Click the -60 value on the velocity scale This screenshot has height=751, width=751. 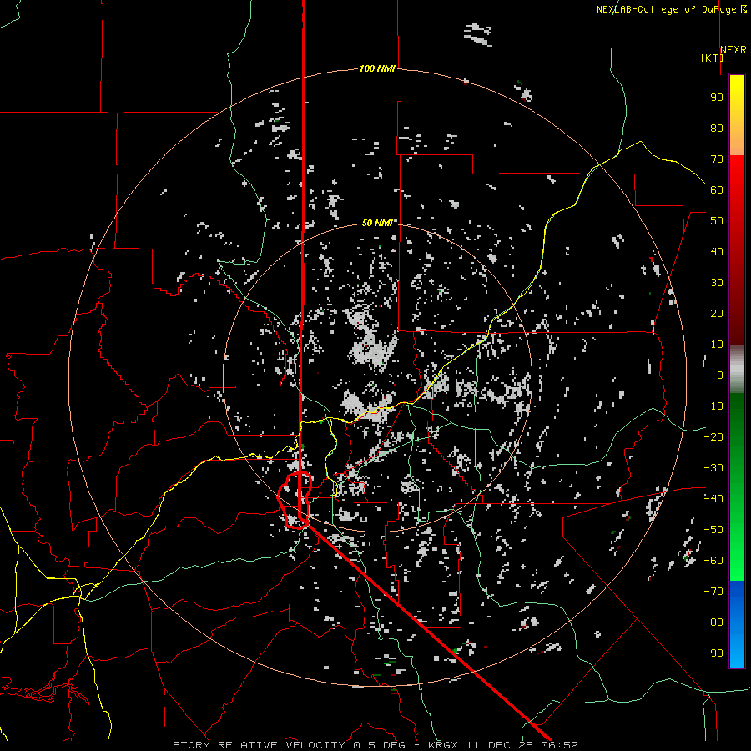coord(713,561)
